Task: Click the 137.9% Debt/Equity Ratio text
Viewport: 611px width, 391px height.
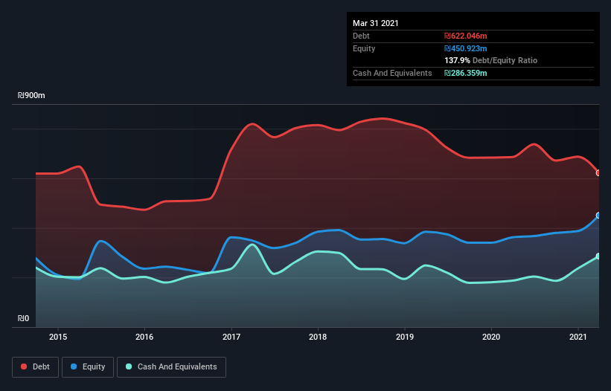Action: point(491,61)
